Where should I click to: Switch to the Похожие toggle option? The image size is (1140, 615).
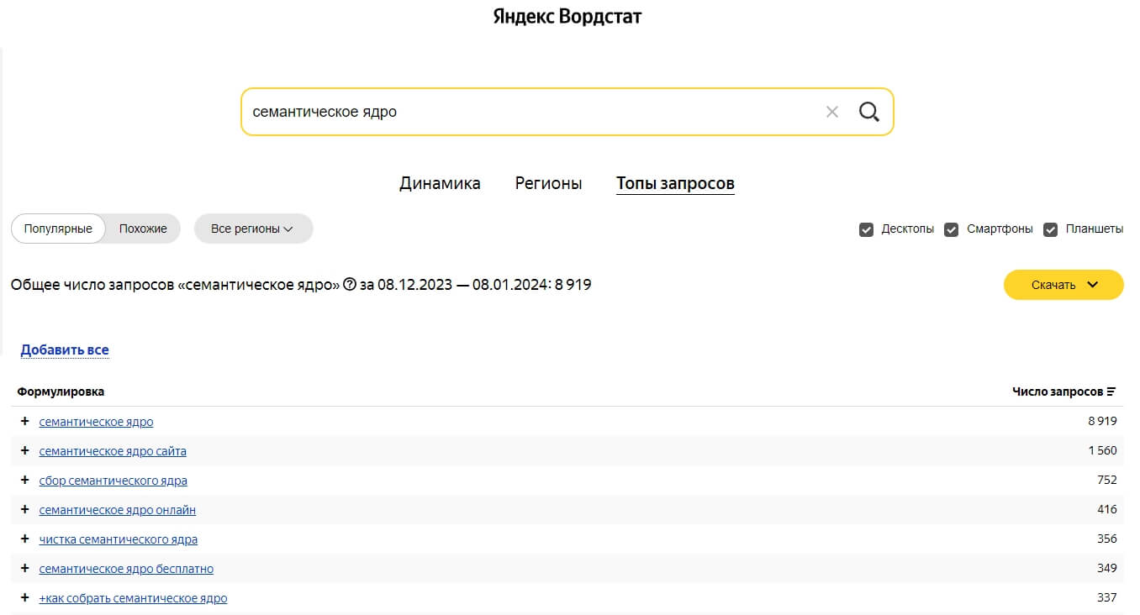pos(143,229)
